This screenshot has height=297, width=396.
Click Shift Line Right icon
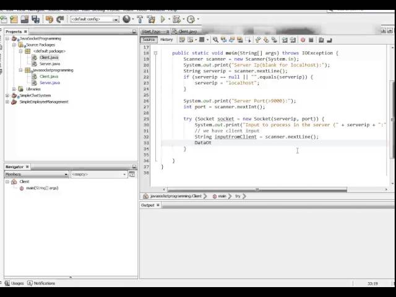tap(293, 40)
